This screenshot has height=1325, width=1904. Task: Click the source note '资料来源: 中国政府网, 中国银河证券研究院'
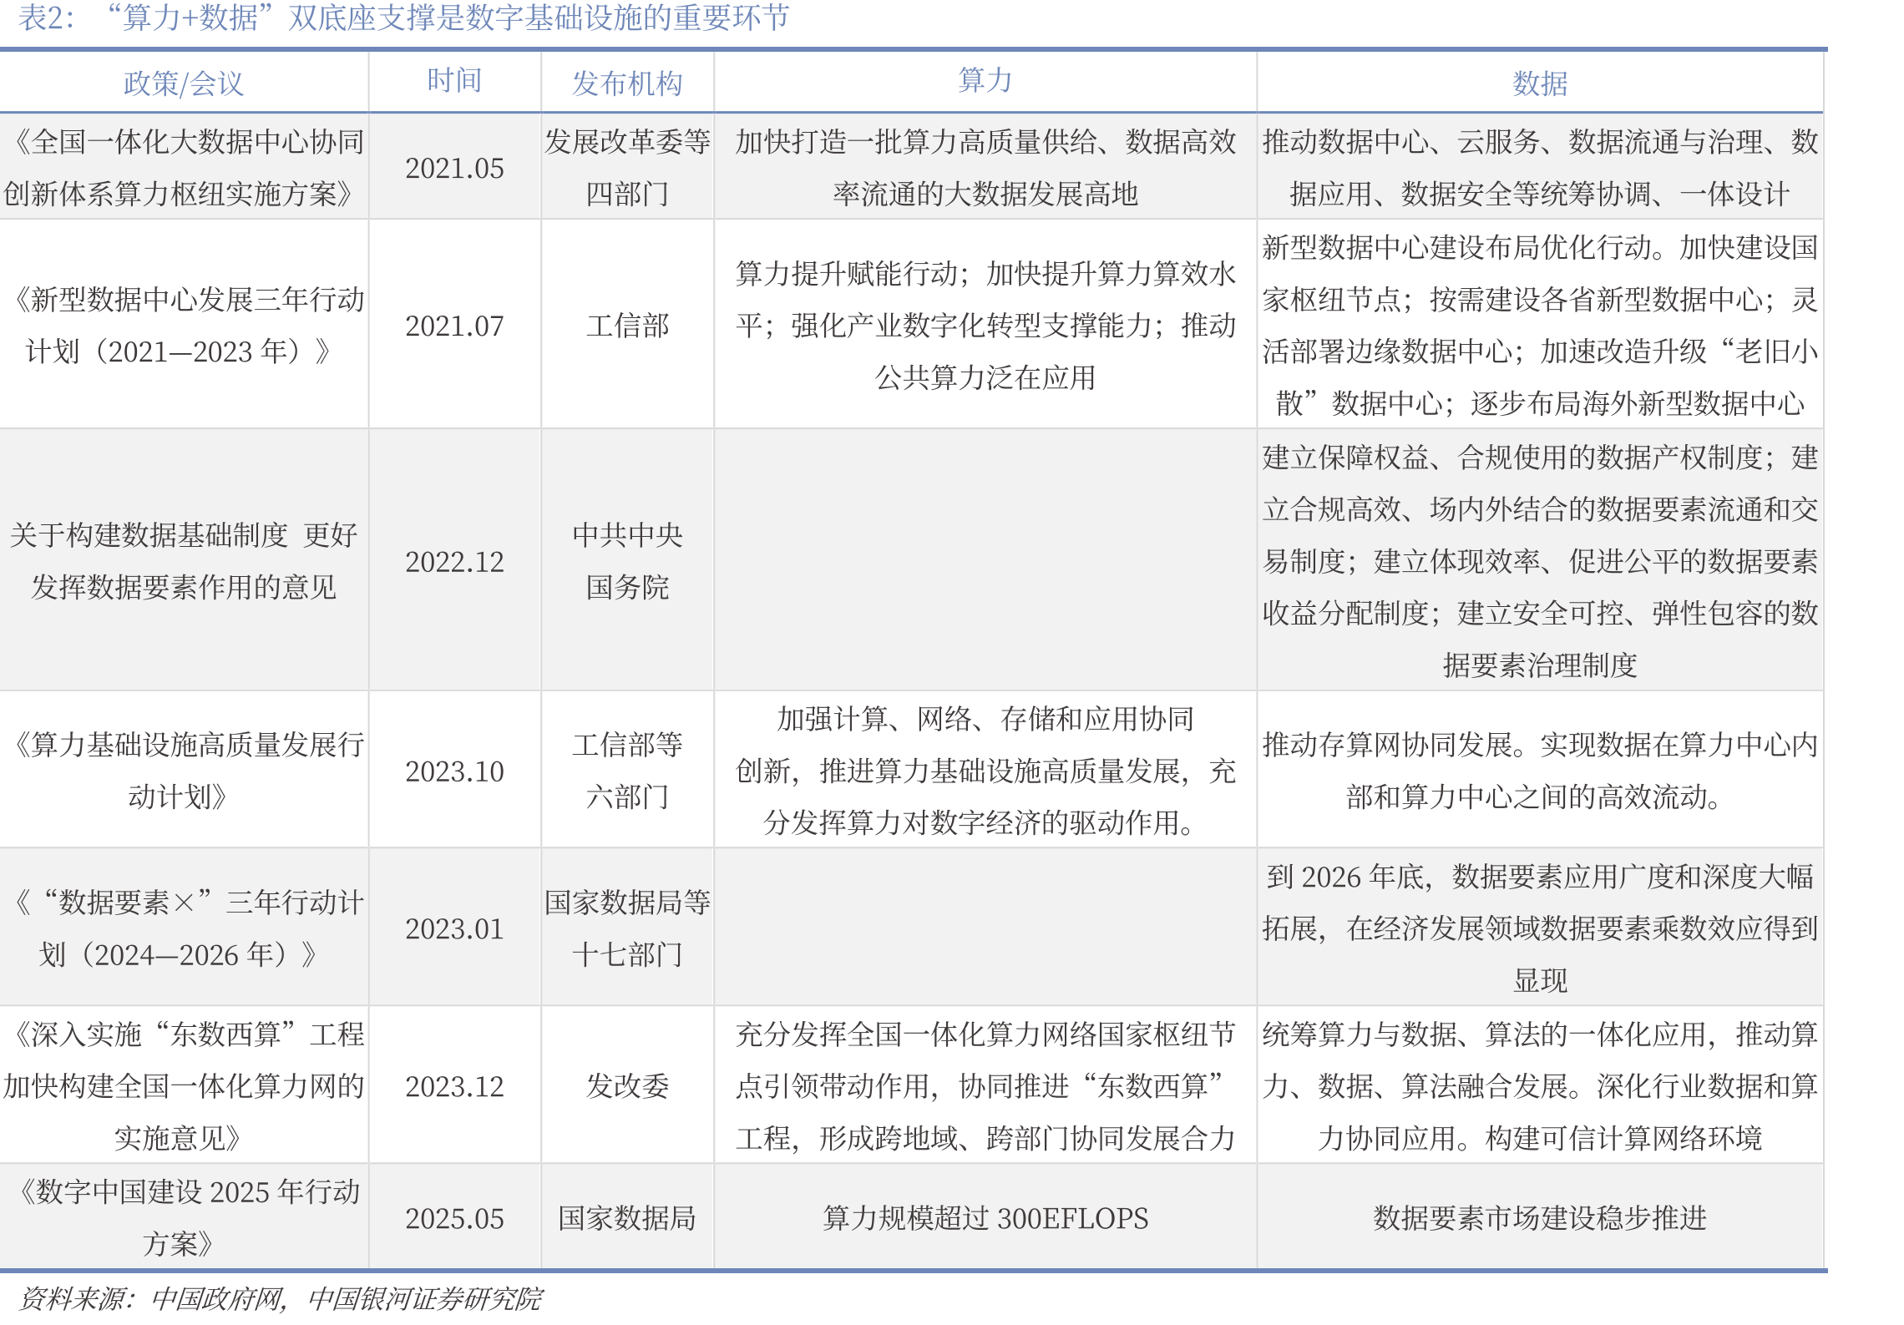280,1299
